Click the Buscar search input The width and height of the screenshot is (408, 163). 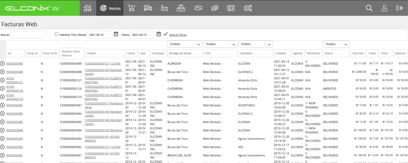28,35
